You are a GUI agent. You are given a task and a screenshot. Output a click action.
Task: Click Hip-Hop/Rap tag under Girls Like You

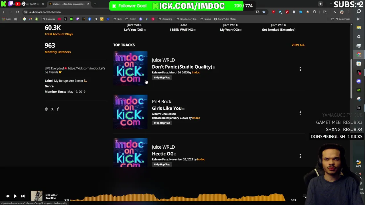pyautogui.click(x=162, y=123)
